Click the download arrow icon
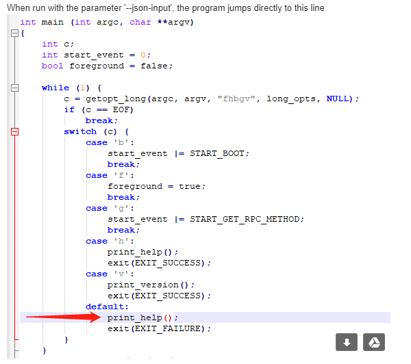Viewport: 411px width, 364px height. pyautogui.click(x=347, y=342)
